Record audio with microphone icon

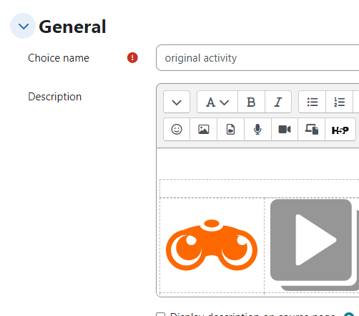257,130
